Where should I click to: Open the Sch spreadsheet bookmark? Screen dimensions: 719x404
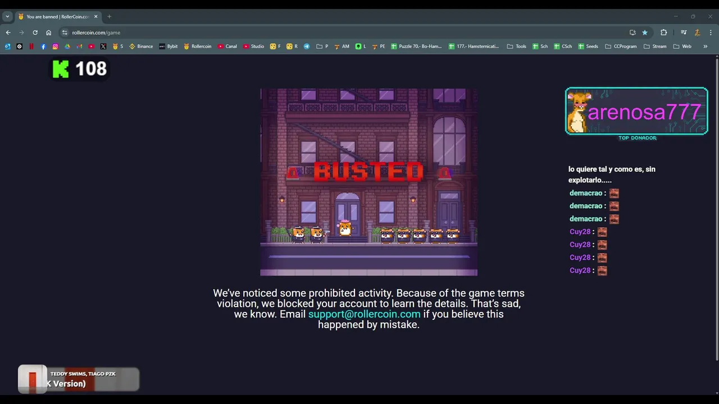coord(540,47)
